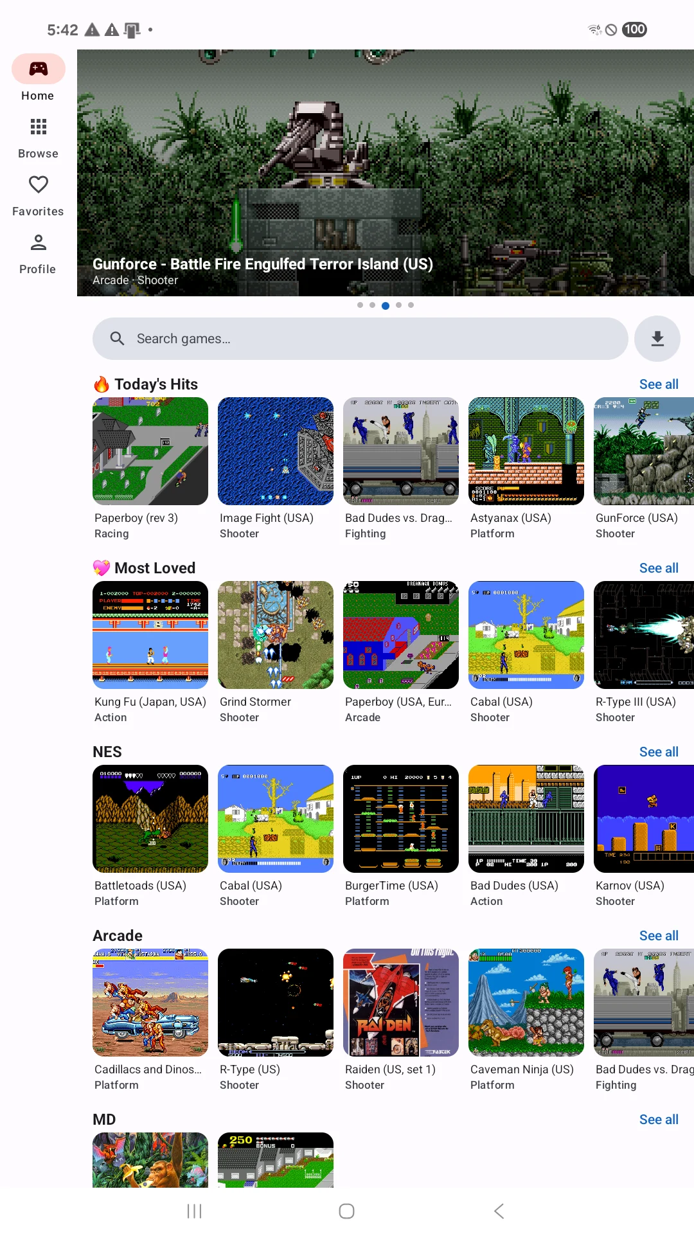Open Caveman Ninja (US) thumbnail
The width and height of the screenshot is (694, 1234).
(526, 1003)
